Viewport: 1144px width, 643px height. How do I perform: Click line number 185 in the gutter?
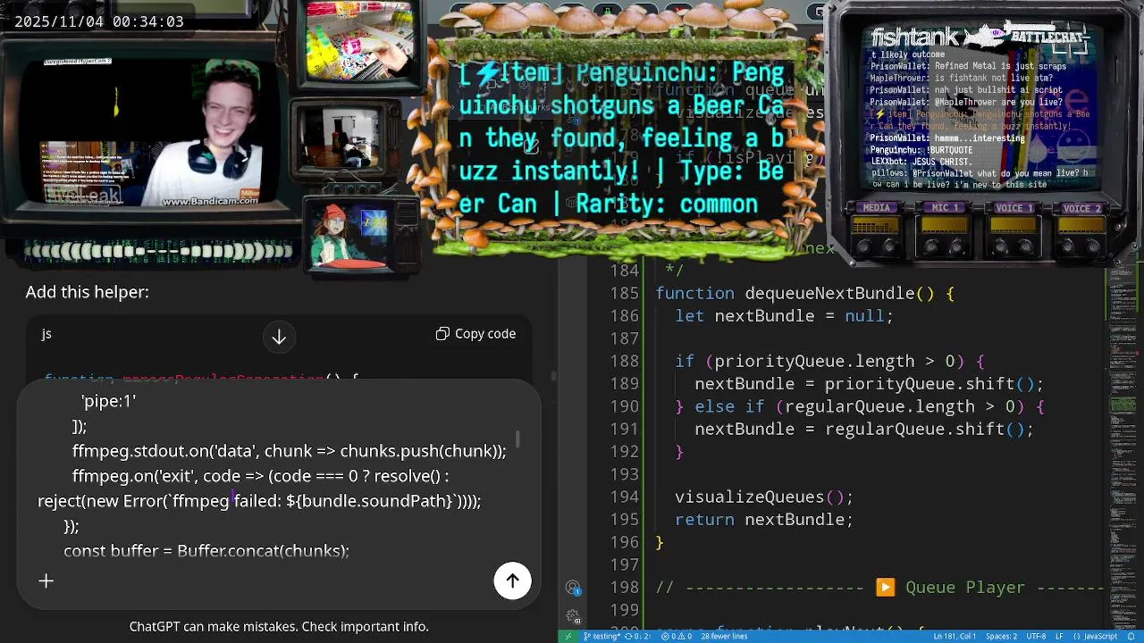pyautogui.click(x=624, y=293)
